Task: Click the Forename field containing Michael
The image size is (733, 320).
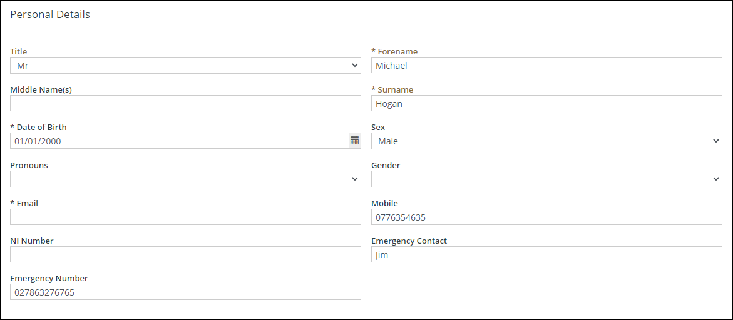Action: (x=546, y=65)
